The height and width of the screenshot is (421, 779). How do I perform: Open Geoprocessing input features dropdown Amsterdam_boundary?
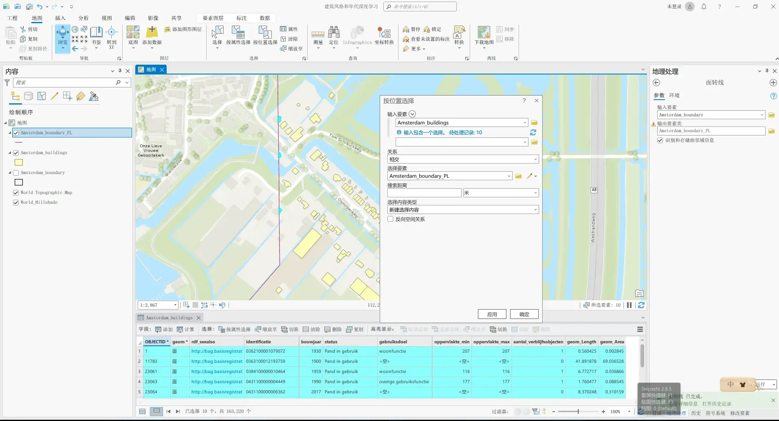pyautogui.click(x=762, y=115)
